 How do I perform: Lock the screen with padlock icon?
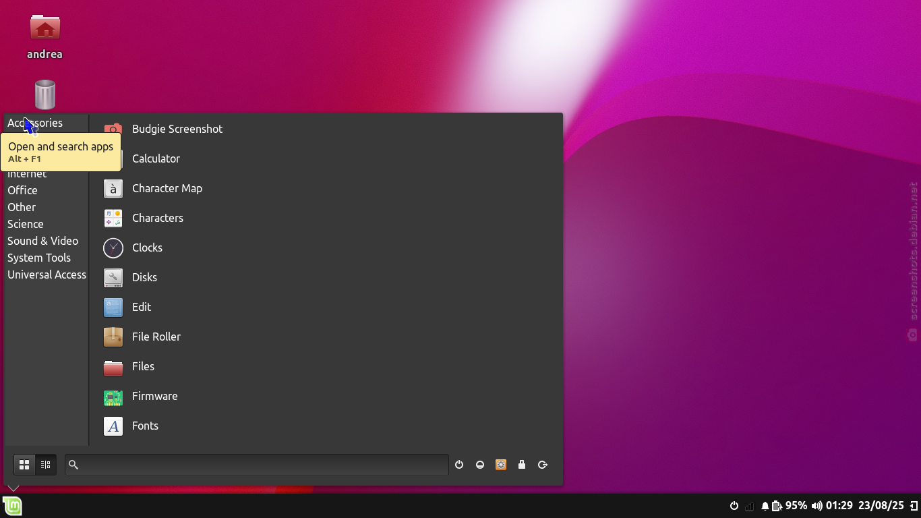tap(522, 465)
